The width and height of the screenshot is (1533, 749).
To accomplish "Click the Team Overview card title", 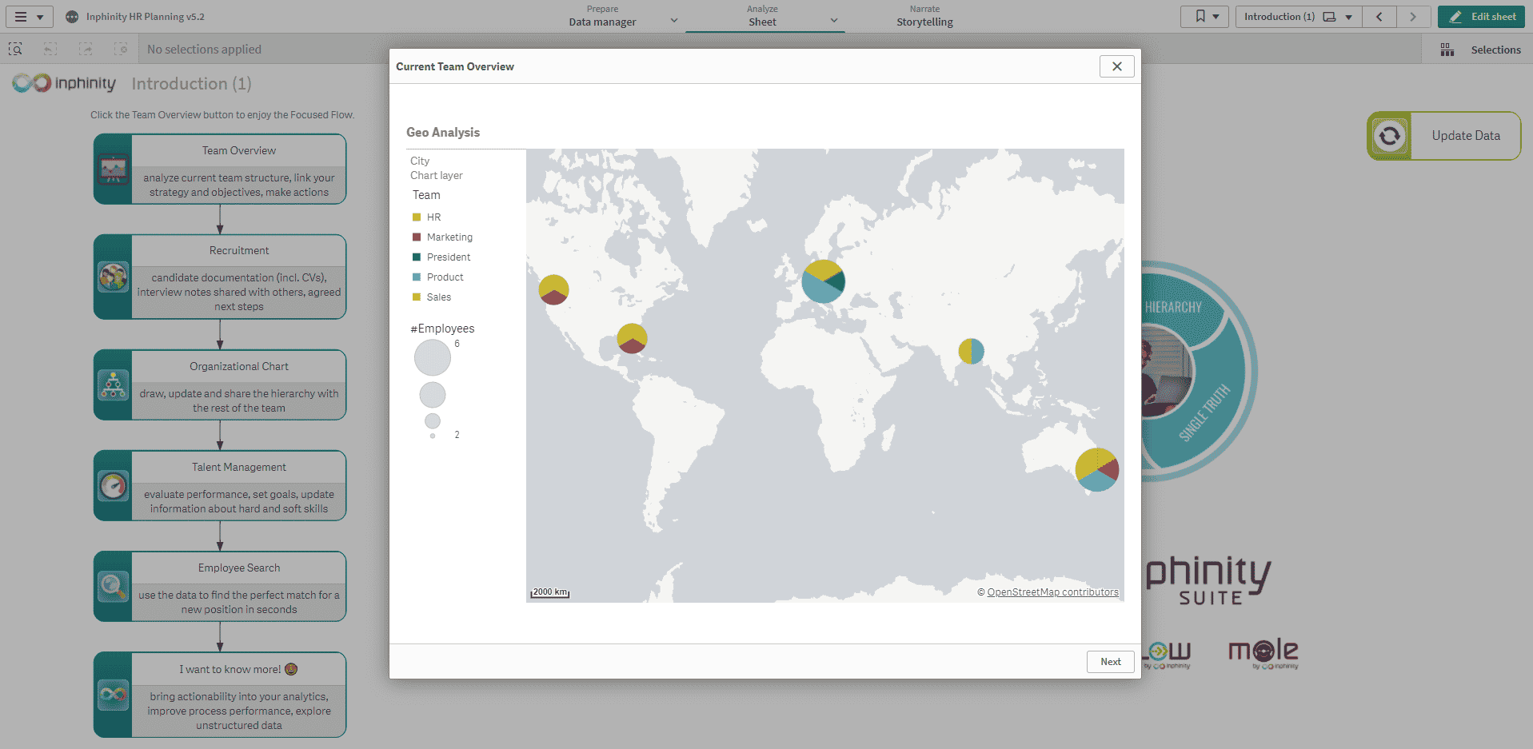I will (x=239, y=151).
